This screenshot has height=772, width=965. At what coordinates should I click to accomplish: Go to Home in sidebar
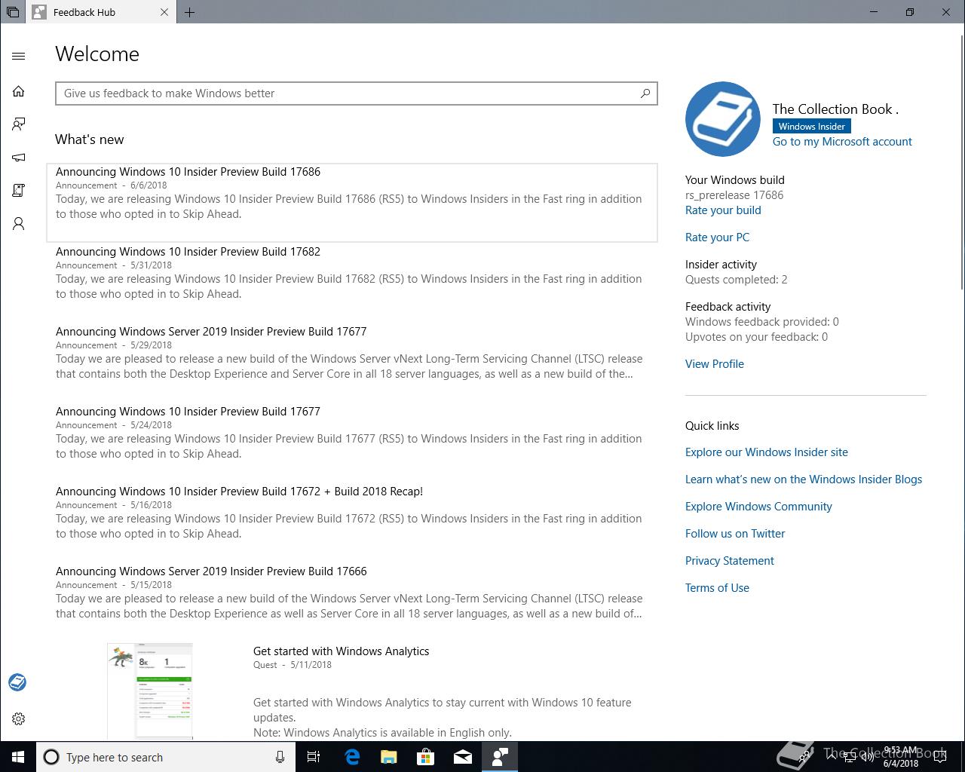19,91
